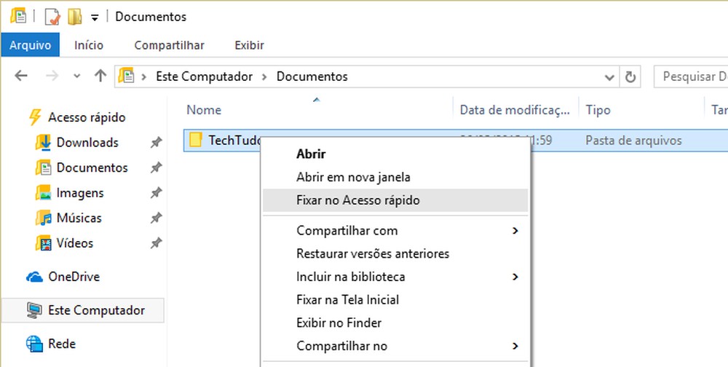Click the TechTudo folder icon in file list
Viewport: 728px width, 367px height.
[196, 139]
